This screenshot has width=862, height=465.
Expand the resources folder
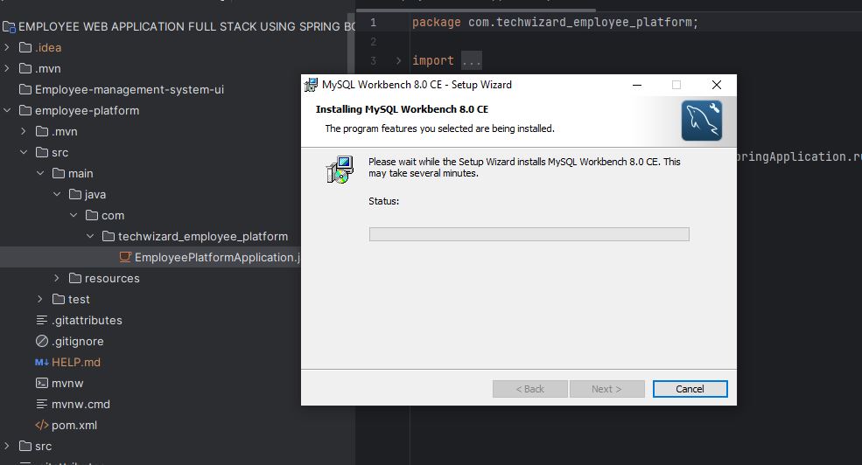(57, 278)
